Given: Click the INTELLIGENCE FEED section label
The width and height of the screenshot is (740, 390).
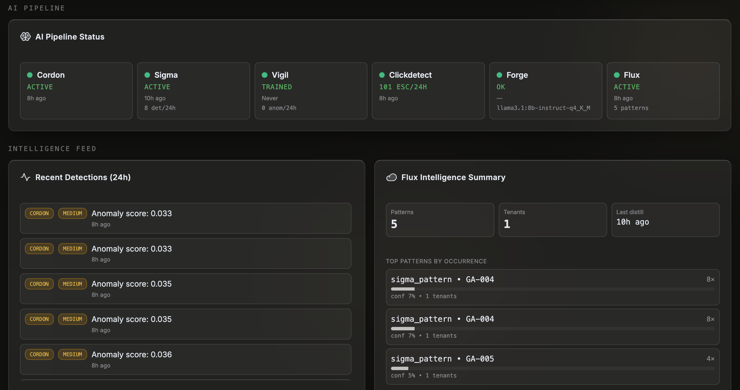Looking at the screenshot, I should [52, 149].
